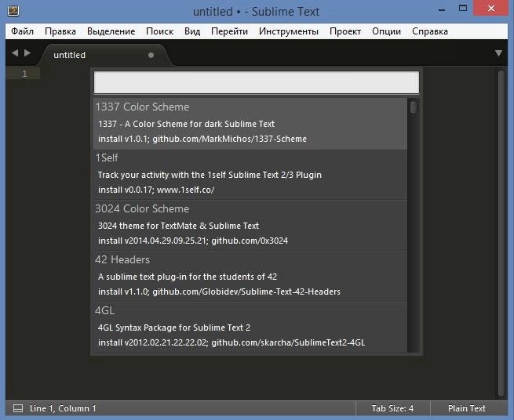The image size is (514, 420).
Task: Open the Правка menu
Action: (60, 31)
